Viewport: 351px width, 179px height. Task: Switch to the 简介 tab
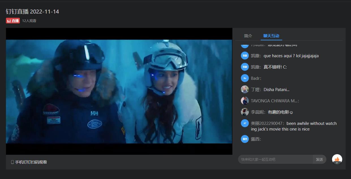(x=248, y=36)
